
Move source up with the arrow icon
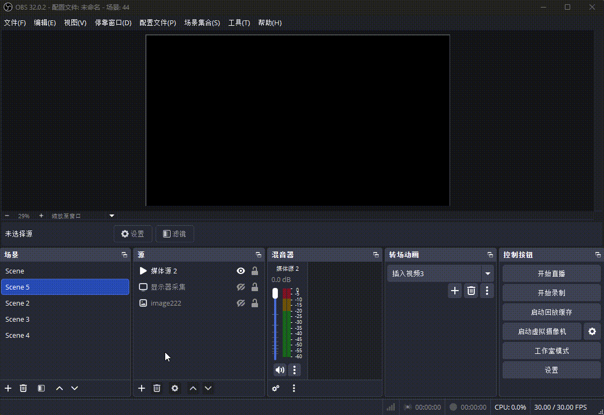[193, 388]
